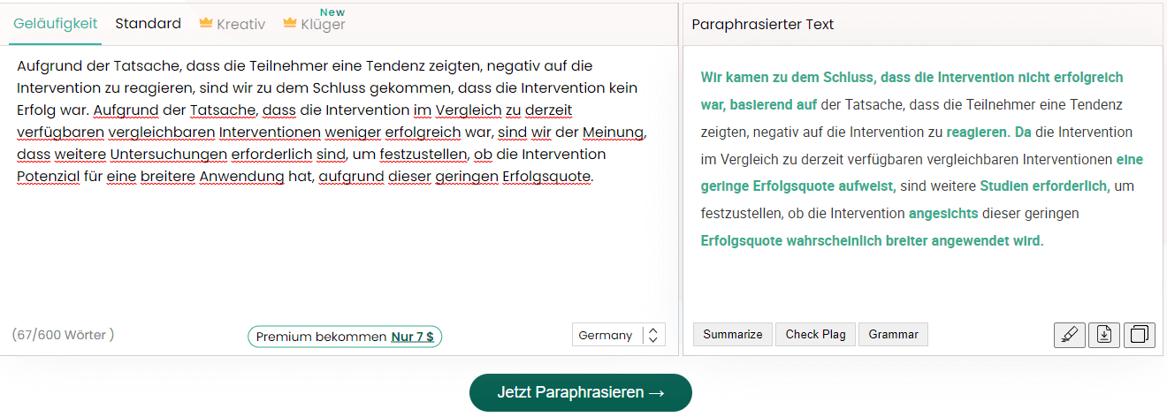Viewport: 1167px width, 417px height.
Task: Click the underlined word 'Erfolgsquote' in input text
Action: tap(545, 177)
